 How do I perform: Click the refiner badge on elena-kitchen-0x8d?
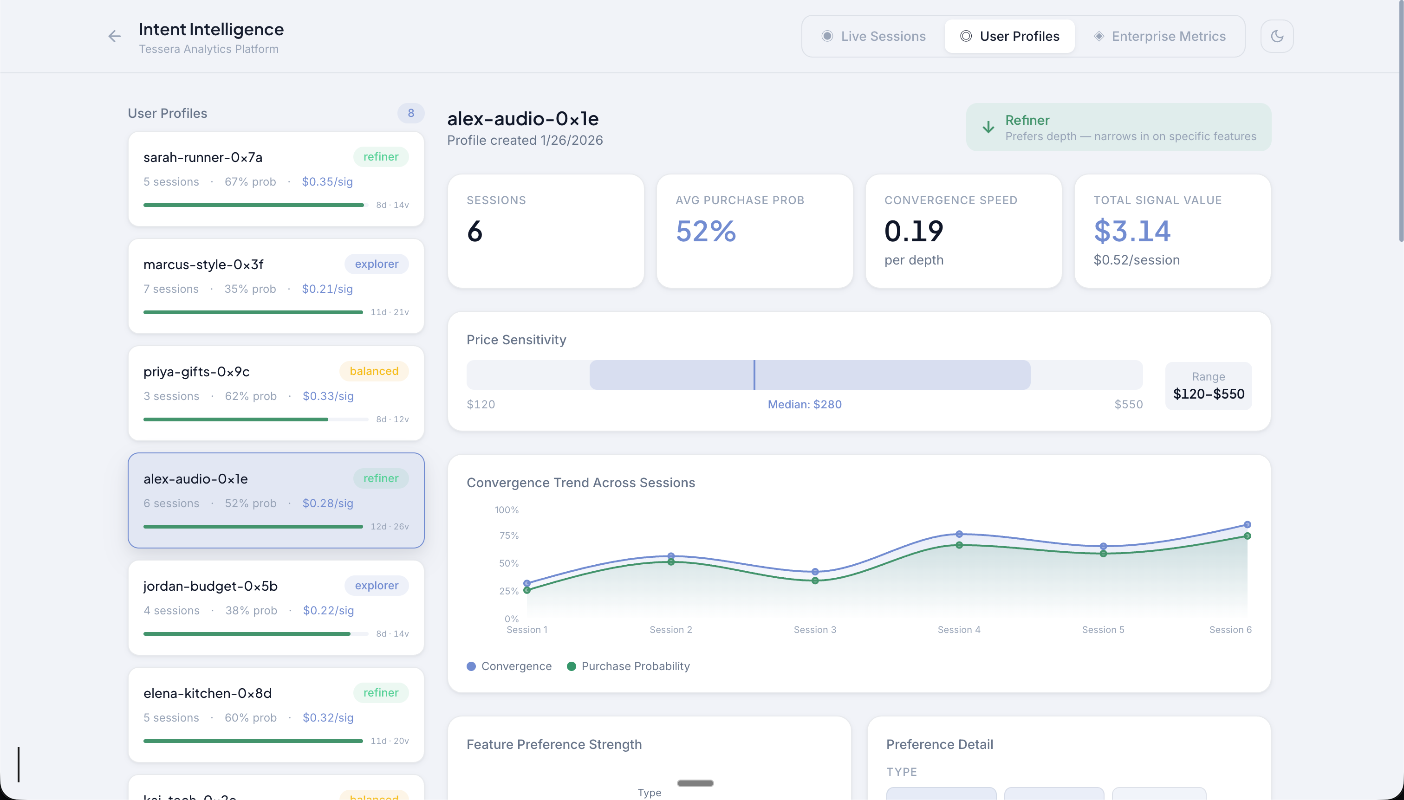(380, 692)
